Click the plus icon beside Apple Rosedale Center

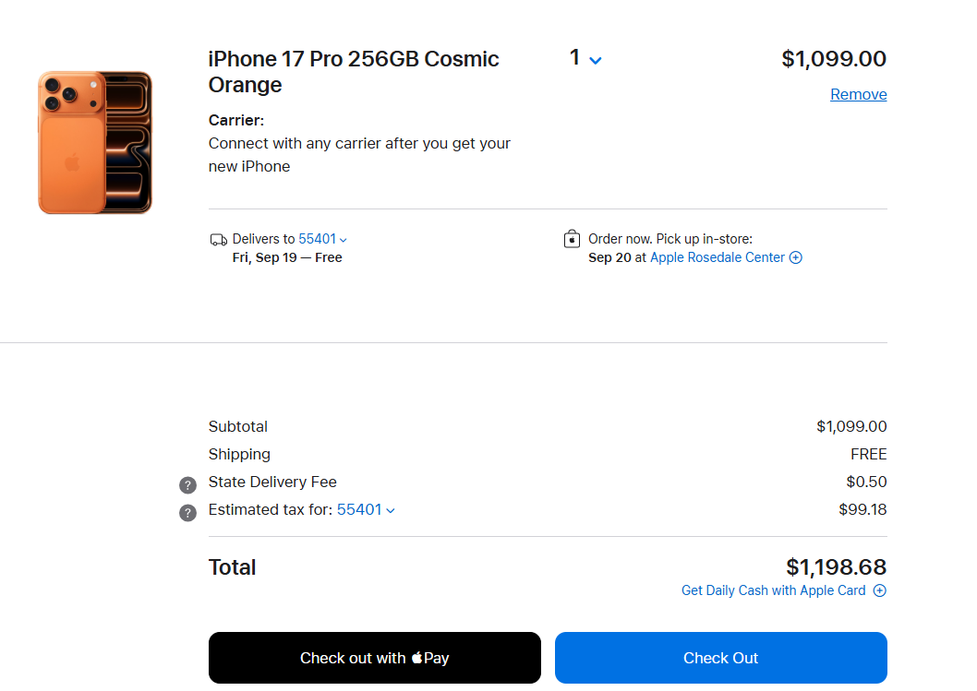pos(796,257)
